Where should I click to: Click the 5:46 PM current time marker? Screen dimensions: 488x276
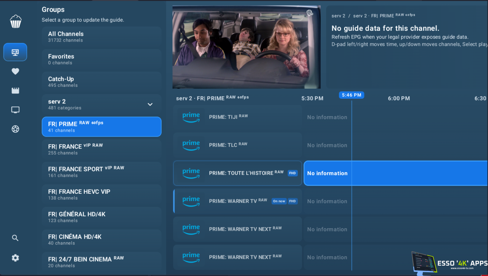[352, 95]
